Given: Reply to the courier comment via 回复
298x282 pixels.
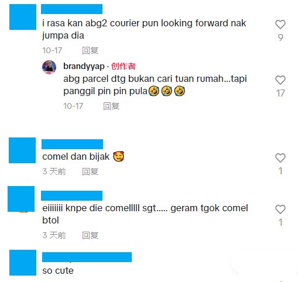Looking at the screenshot, I should (90, 50).
